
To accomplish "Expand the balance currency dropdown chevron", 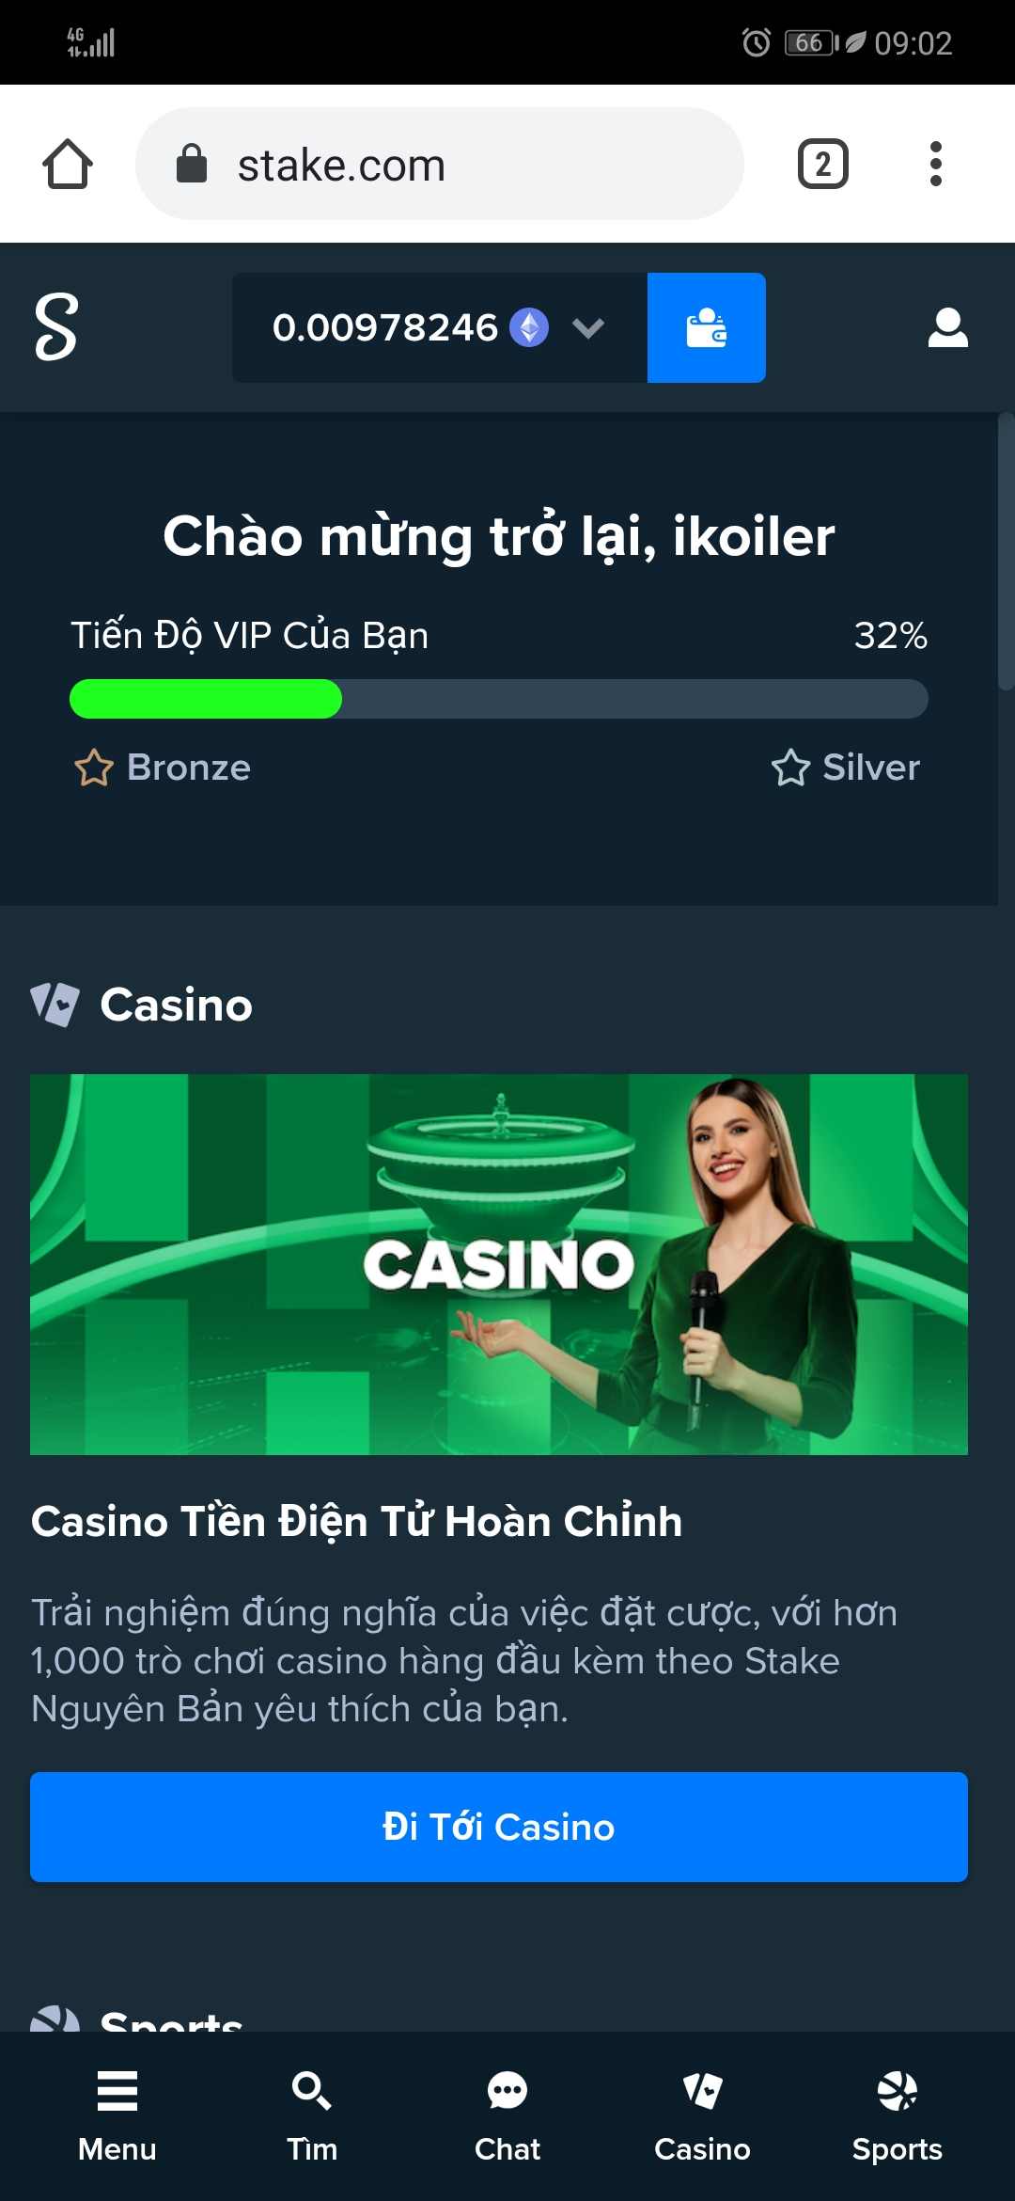I will [x=588, y=328].
